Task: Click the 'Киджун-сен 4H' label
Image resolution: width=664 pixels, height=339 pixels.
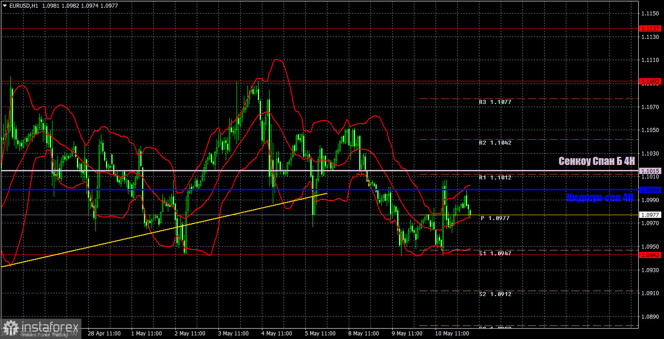Action: coord(600,197)
